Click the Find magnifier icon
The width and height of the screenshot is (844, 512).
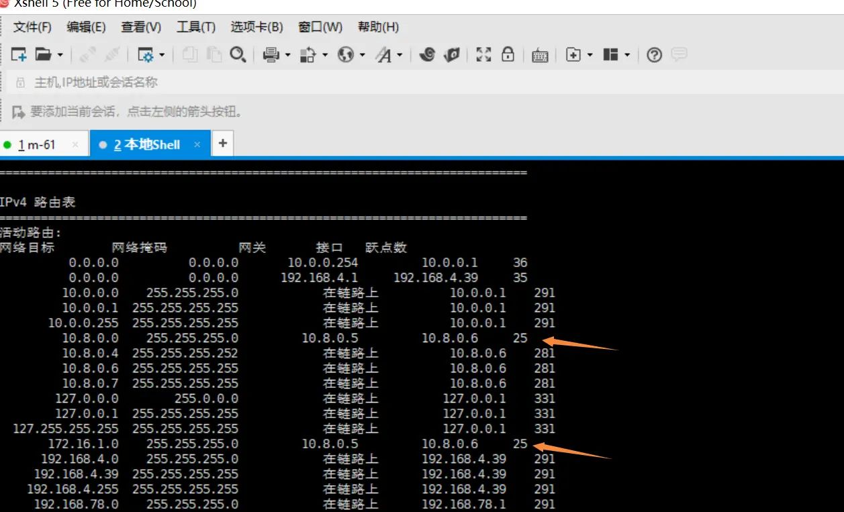(238, 55)
